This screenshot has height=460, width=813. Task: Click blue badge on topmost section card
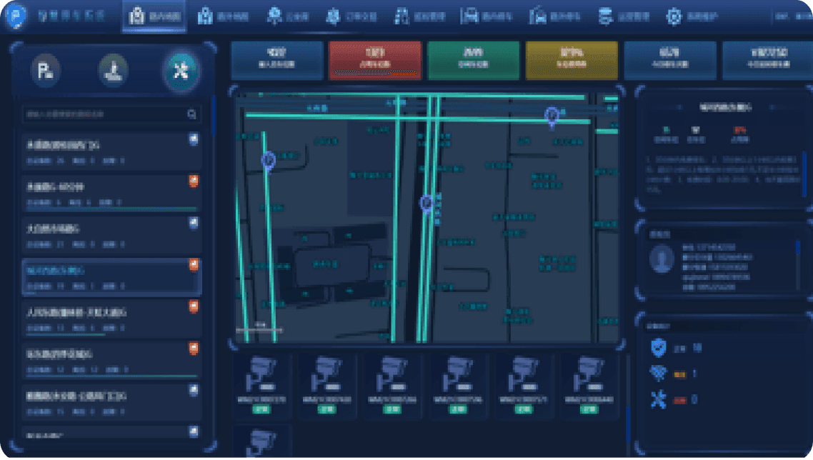click(194, 139)
